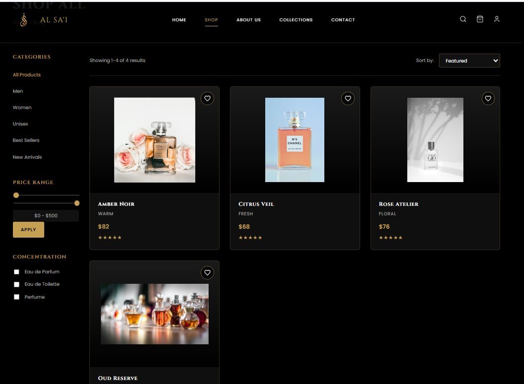Click the Citrus Veil product title

pos(256,204)
